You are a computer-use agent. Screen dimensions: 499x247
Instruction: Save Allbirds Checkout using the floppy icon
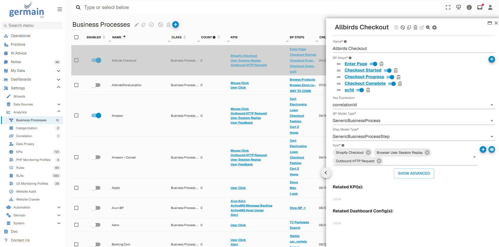pos(396,27)
